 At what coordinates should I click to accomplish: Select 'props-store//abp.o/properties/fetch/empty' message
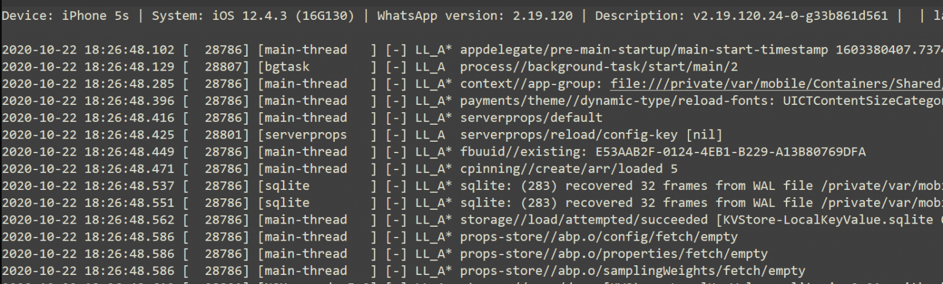point(614,253)
